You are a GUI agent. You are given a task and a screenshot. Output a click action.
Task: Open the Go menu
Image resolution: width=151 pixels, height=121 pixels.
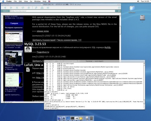[x=31, y=1]
